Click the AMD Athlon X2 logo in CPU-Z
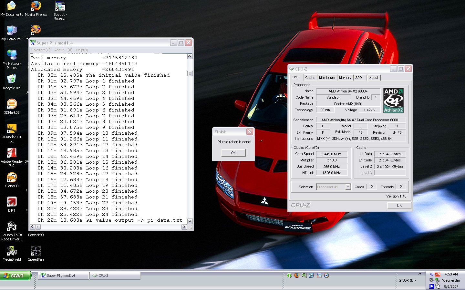 point(393,101)
